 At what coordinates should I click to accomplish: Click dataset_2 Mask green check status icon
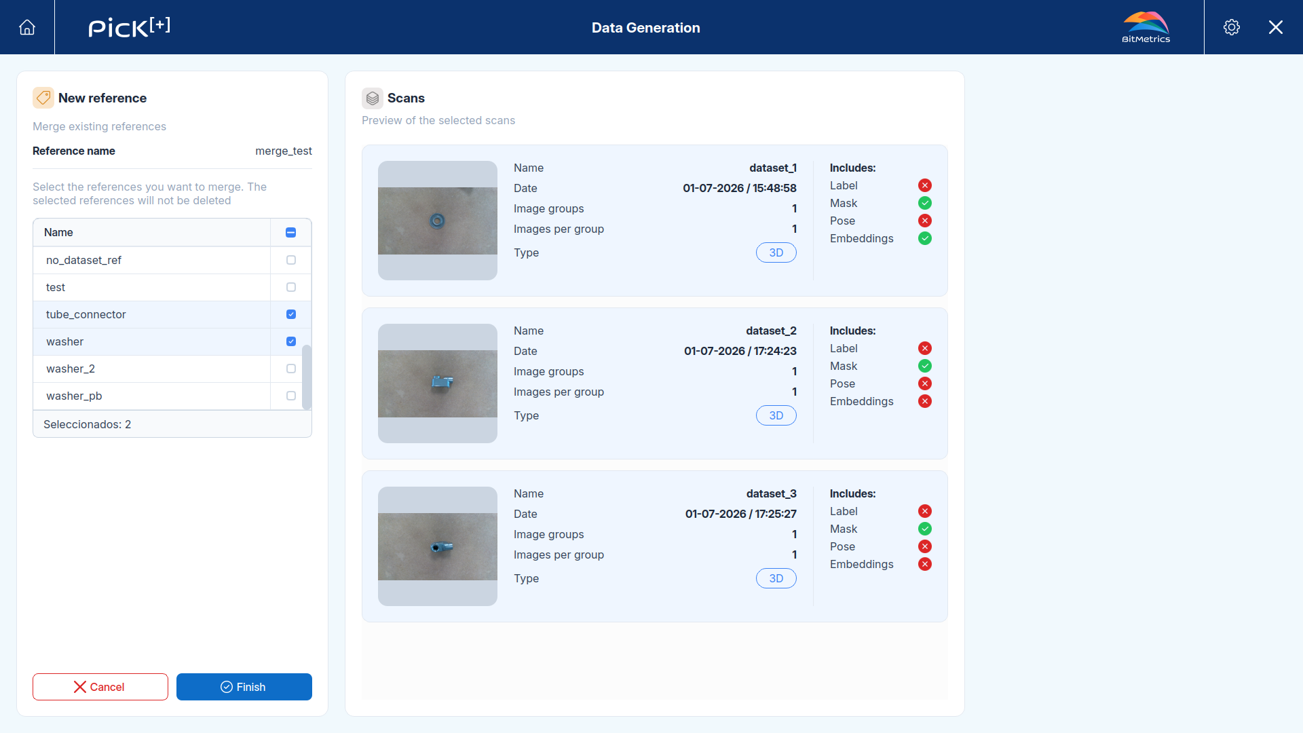(x=925, y=366)
